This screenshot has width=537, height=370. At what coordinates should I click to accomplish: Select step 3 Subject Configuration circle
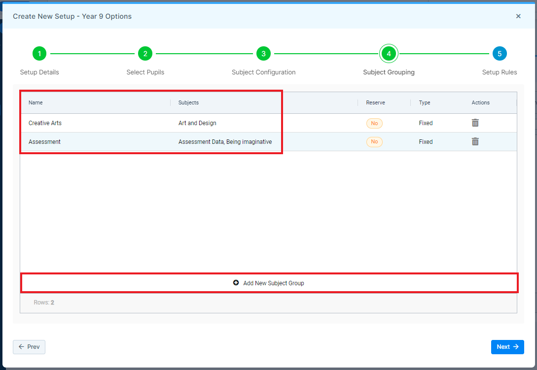pyautogui.click(x=263, y=53)
